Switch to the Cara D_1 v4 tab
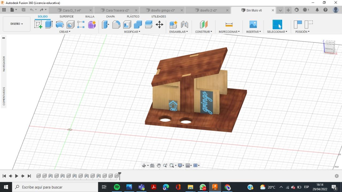Viewport: 342px width, 192px height. [x=72, y=10]
